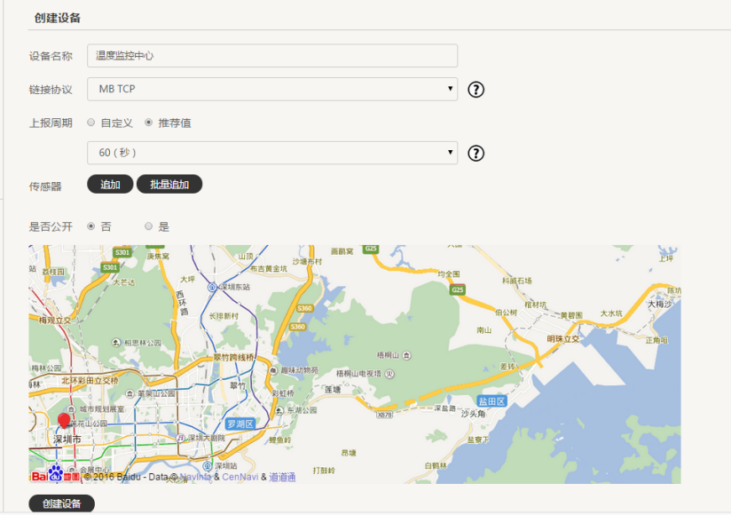Screen dimensions: 731x515
Task: Click the 批量追加 button
Action: (x=169, y=184)
